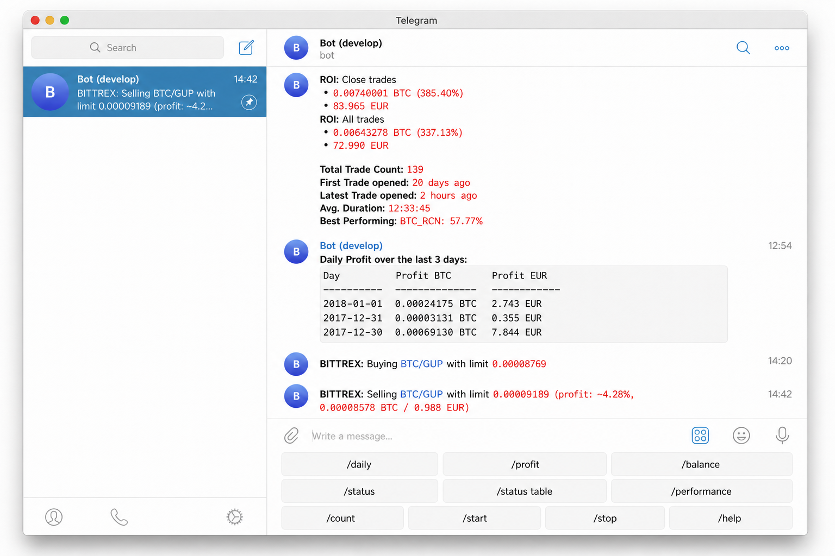Click the avatar beside the Selling BTC/GUP message
This screenshot has height=556, width=835.
pyautogui.click(x=296, y=396)
